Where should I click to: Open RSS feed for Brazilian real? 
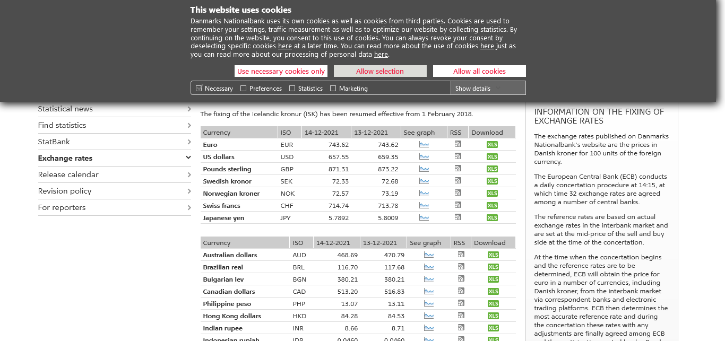461,267
